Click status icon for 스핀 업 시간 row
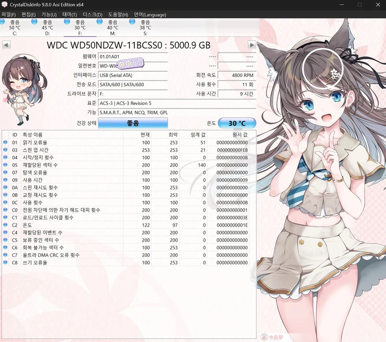The height and width of the screenshot is (342, 386). click(x=5, y=150)
